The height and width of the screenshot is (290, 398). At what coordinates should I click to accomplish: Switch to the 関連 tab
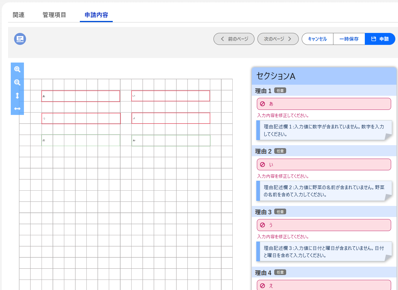[x=19, y=15]
